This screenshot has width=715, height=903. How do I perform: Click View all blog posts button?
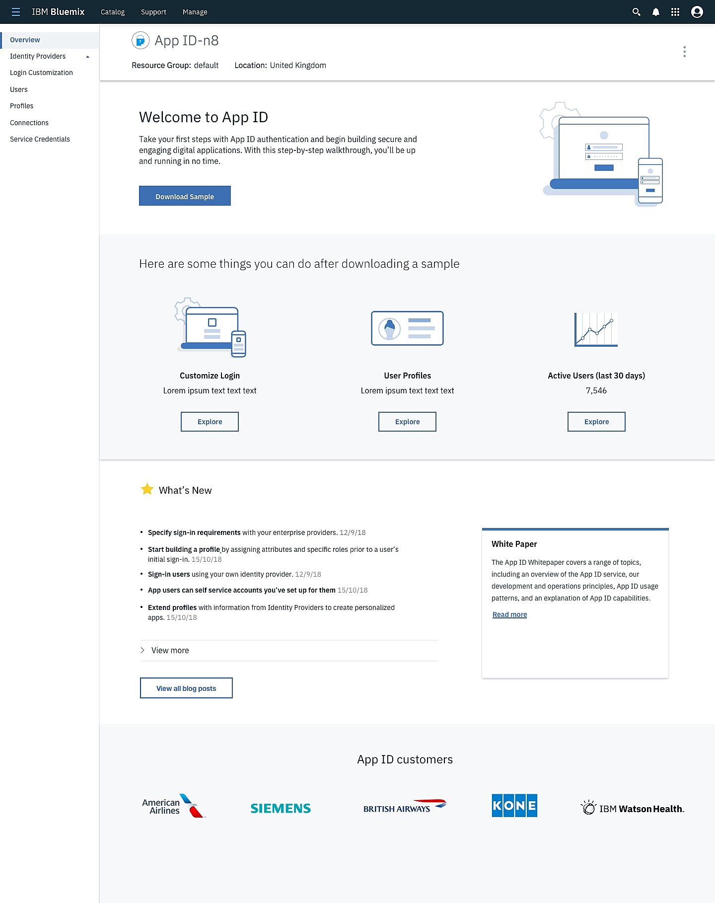(x=186, y=688)
